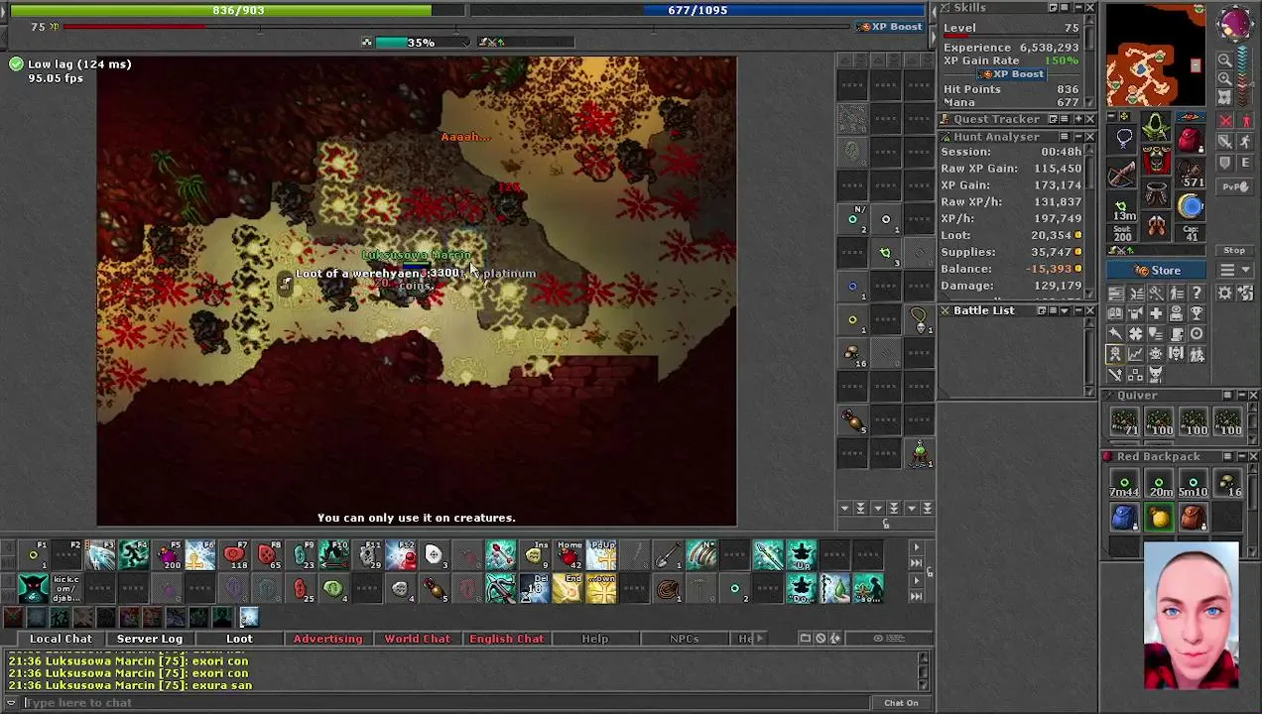Image resolution: width=1262 pixels, height=714 pixels.
Task: Select stand-still red figure mode
Action: tap(1246, 120)
